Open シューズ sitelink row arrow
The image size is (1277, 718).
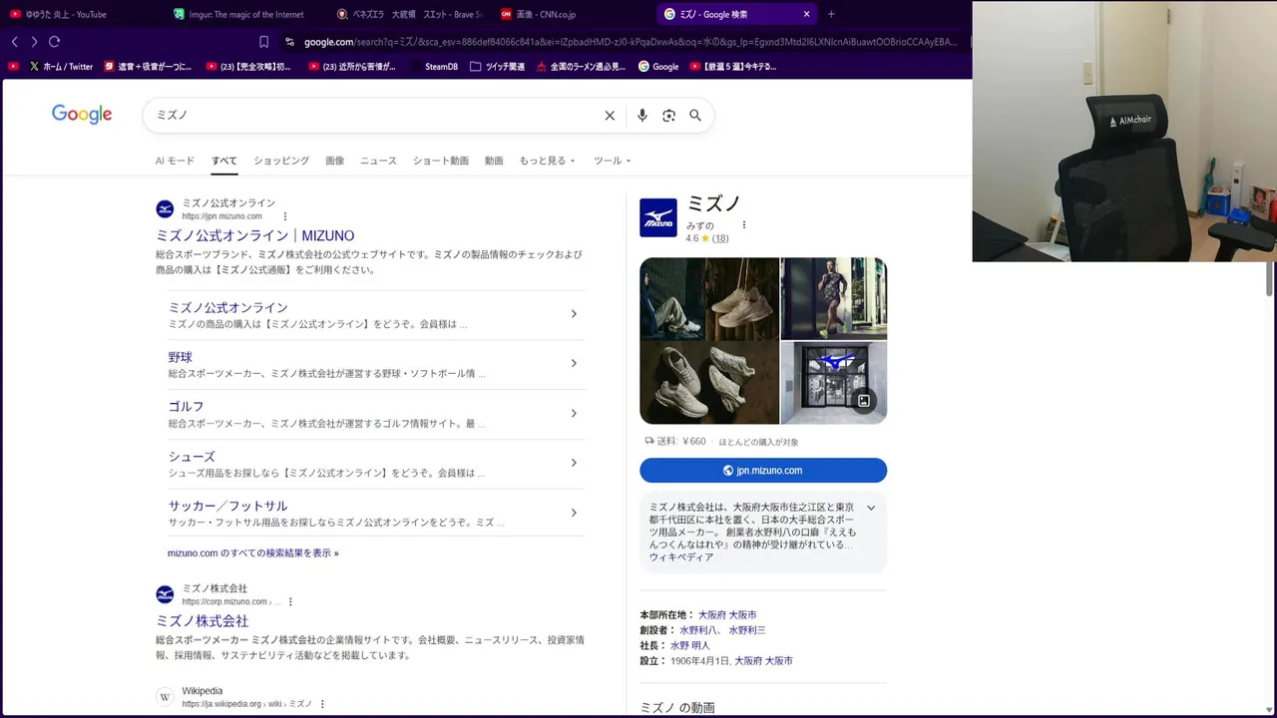574,463
